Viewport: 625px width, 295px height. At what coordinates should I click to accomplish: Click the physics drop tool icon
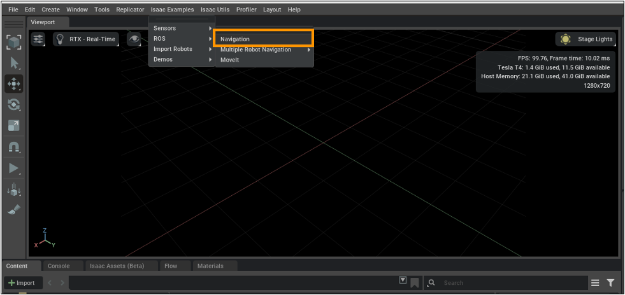coord(14,189)
